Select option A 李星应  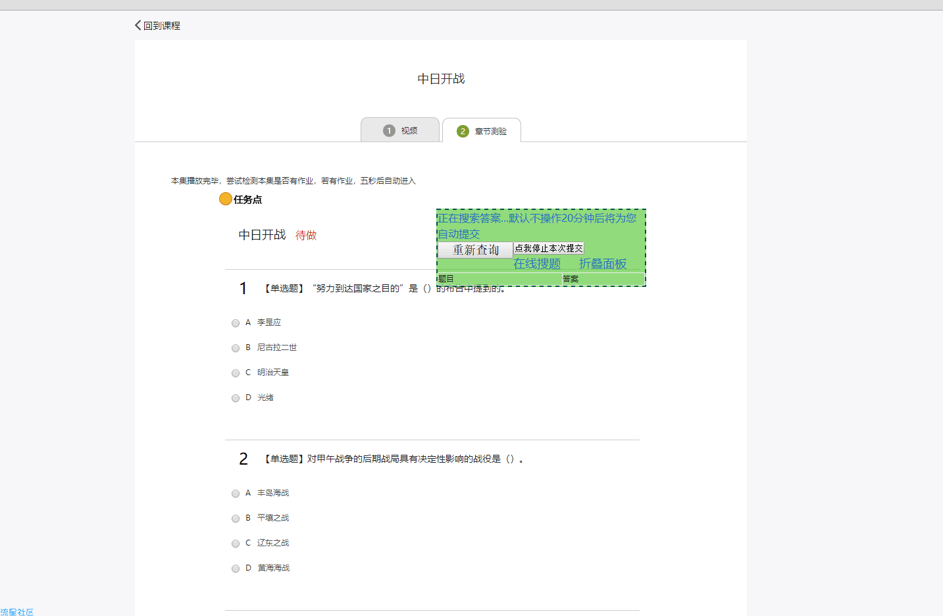236,323
